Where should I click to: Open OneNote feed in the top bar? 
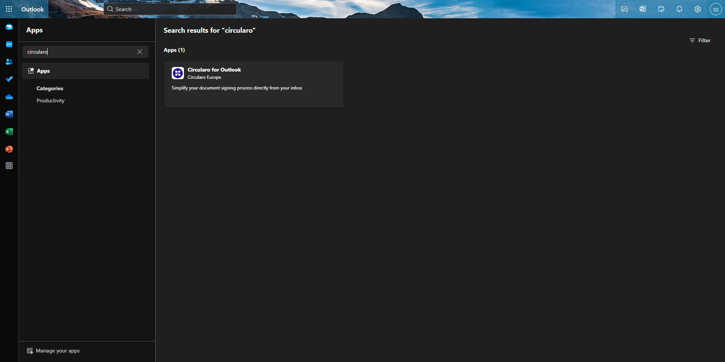click(x=643, y=9)
